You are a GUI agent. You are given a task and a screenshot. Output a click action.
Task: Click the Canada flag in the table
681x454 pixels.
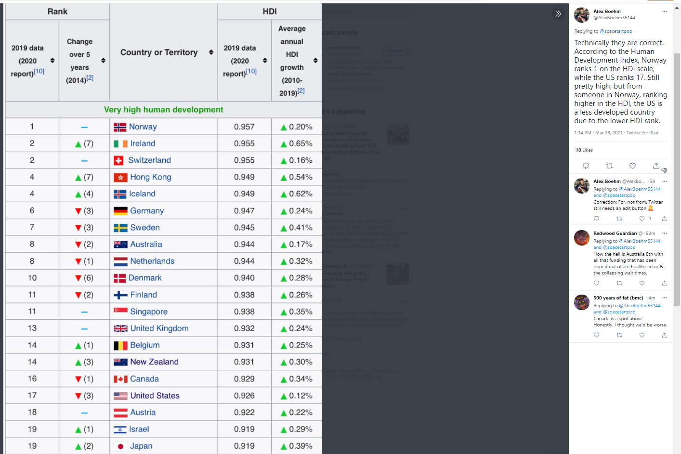pyautogui.click(x=120, y=379)
